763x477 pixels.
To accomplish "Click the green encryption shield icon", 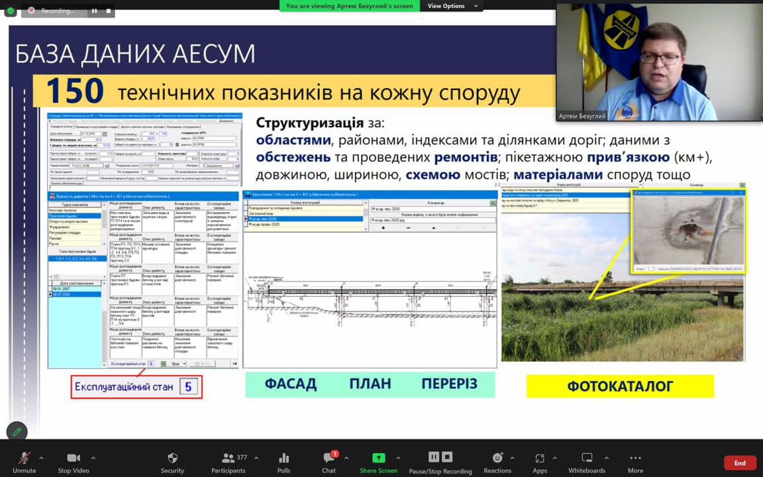I will [x=11, y=11].
